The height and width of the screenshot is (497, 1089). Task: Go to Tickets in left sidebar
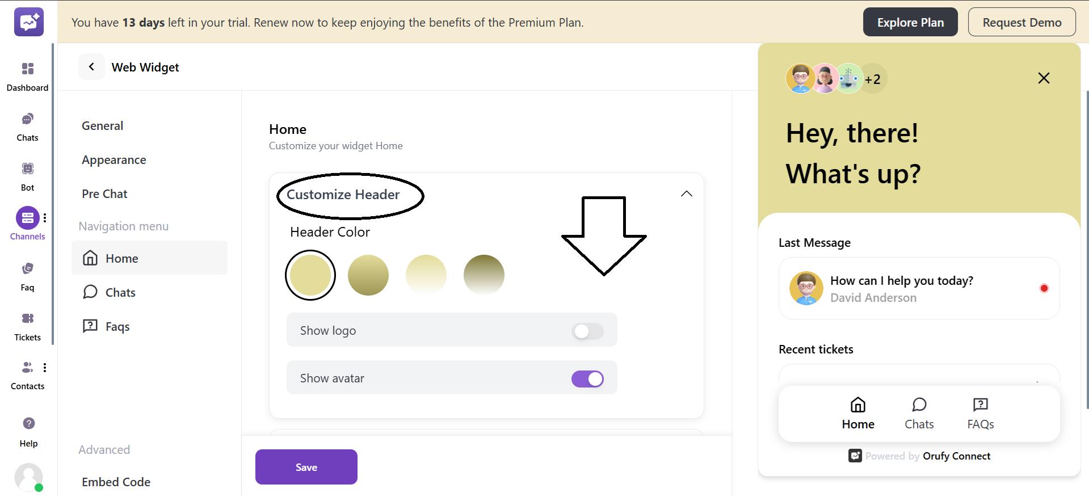tap(27, 319)
